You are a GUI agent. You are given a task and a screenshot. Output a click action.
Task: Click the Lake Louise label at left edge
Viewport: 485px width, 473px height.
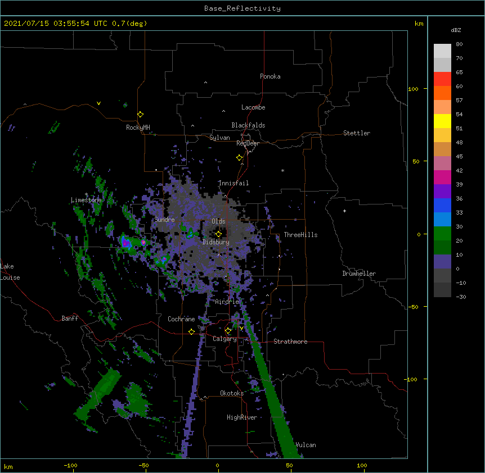point(10,272)
